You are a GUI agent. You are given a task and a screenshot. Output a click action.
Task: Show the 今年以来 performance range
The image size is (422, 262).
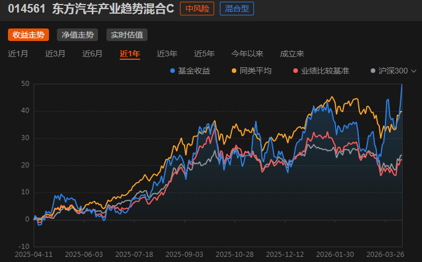(x=247, y=54)
